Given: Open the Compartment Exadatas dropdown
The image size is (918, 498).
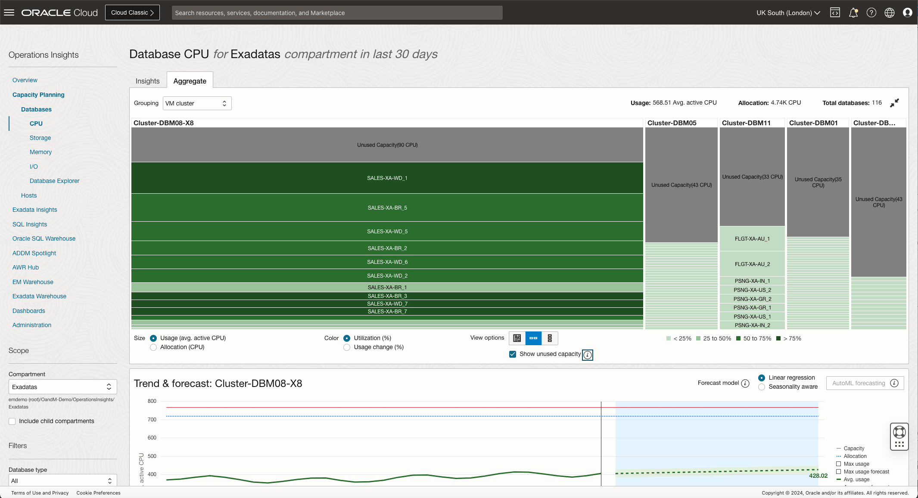Looking at the screenshot, I should (62, 387).
